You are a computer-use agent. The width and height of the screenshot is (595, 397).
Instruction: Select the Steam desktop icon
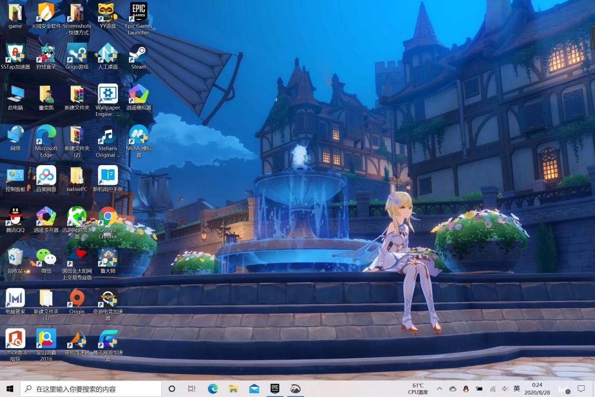139,57
